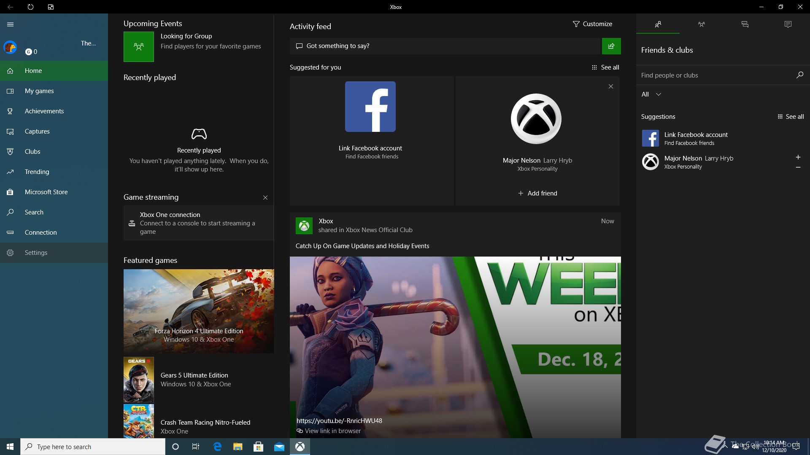Open the Windows Start menu
Viewport: 810px width, 455px height.
[10, 447]
